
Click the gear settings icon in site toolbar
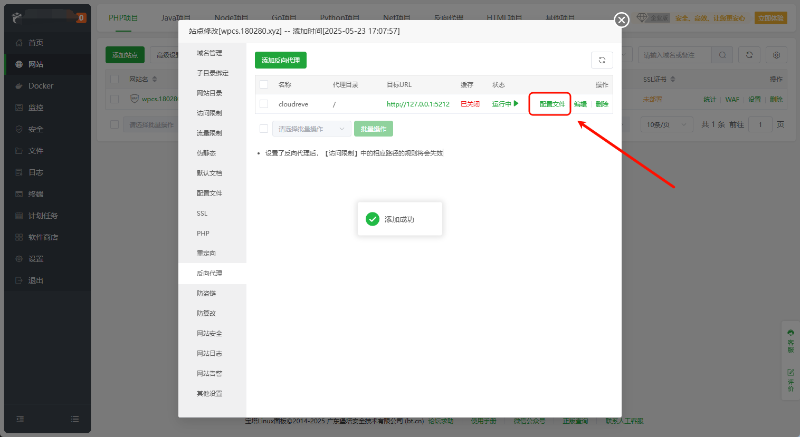click(x=776, y=55)
